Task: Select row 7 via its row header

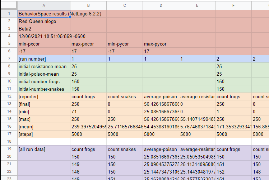Action: 8,59
